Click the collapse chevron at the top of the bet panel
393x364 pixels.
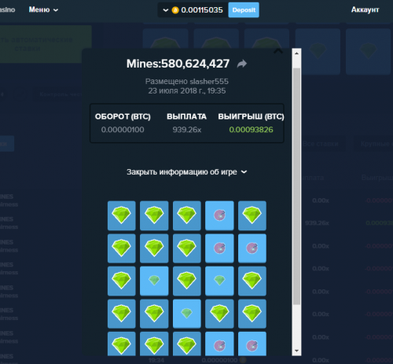[278, 51]
